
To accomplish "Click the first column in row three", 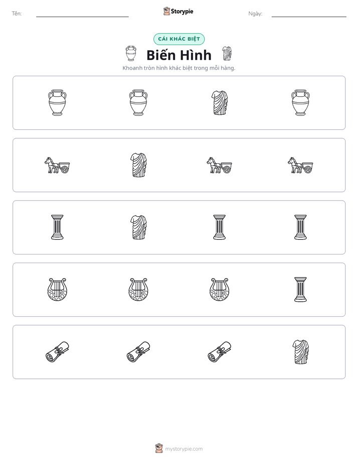I will pos(57,227).
